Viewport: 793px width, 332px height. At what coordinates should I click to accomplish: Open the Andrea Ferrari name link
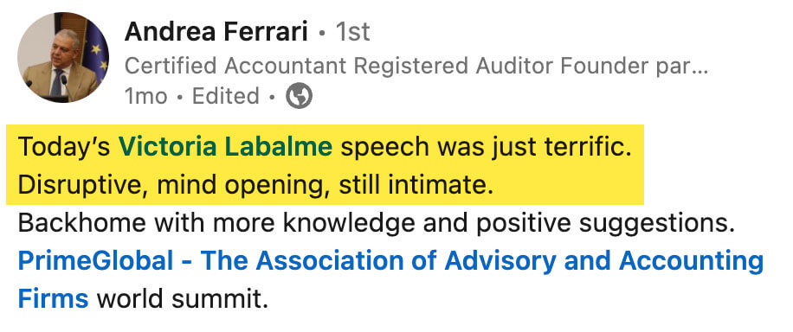[216, 33]
